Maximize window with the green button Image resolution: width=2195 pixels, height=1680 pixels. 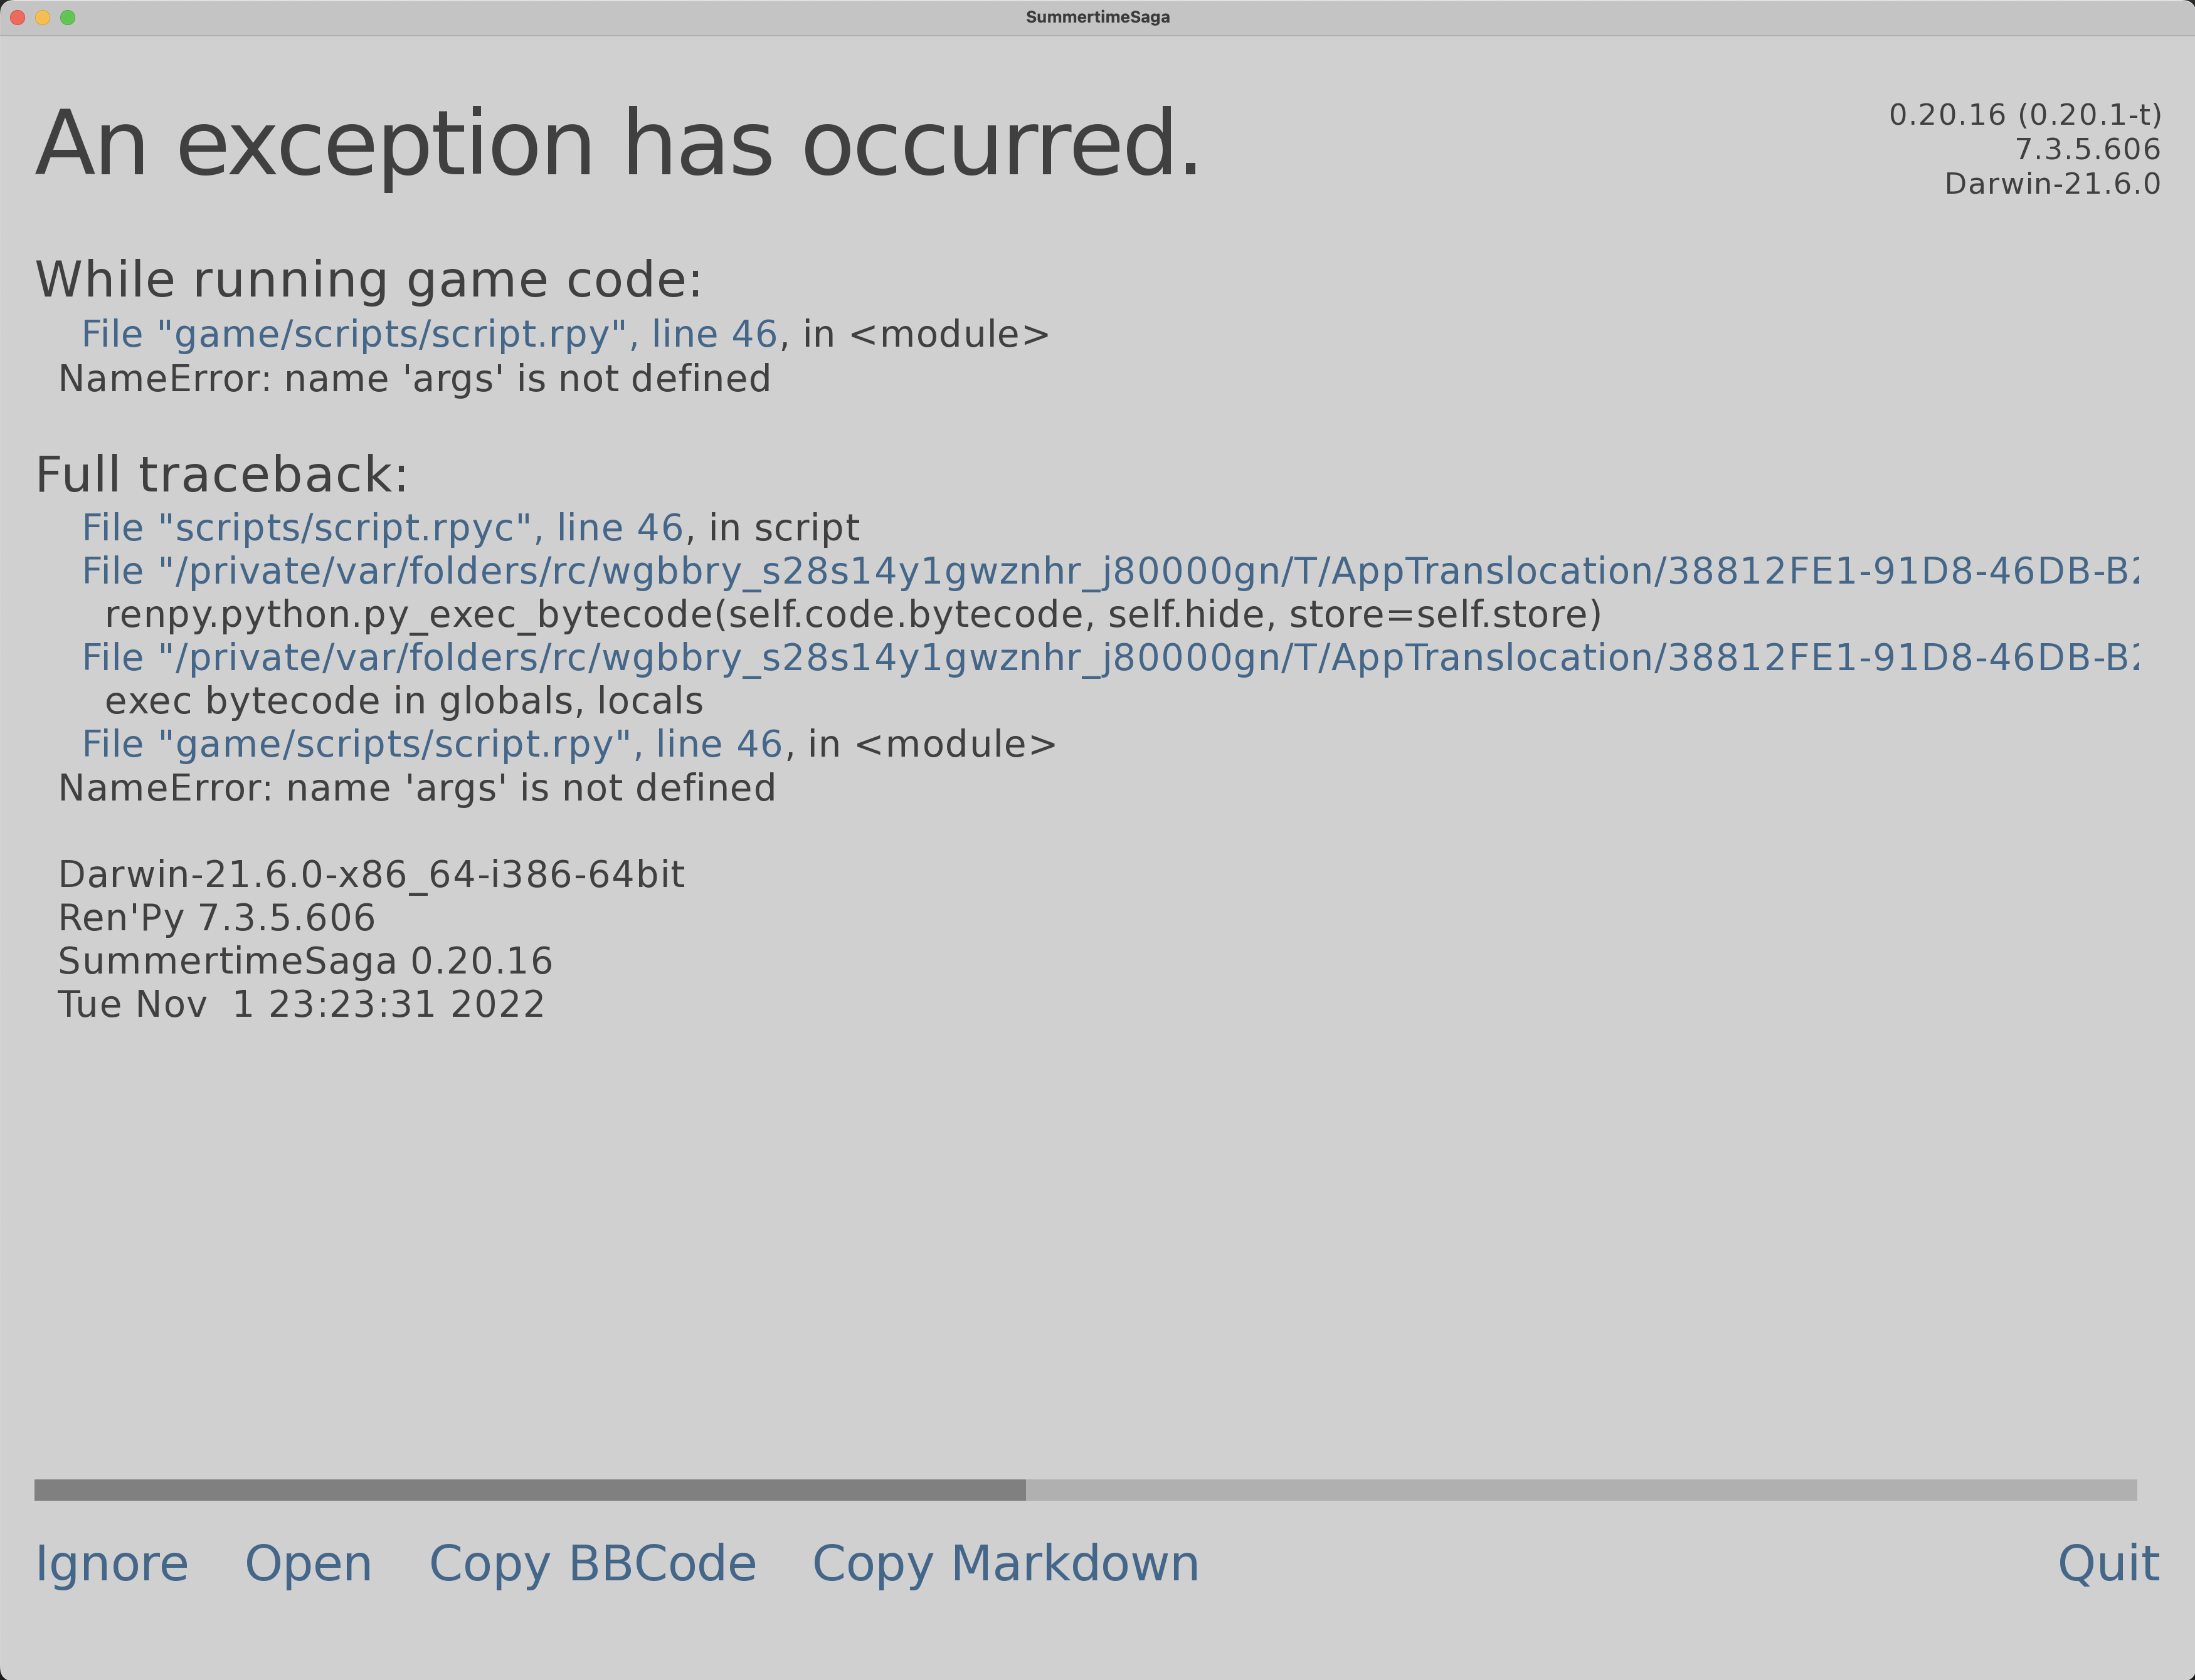[68, 17]
